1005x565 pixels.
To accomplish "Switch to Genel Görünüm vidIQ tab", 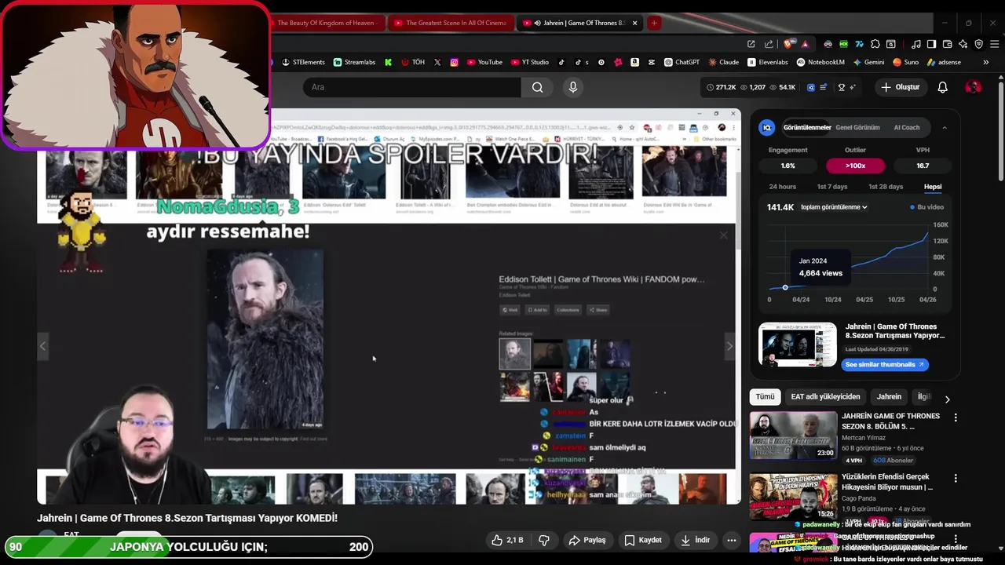I will click(x=857, y=127).
